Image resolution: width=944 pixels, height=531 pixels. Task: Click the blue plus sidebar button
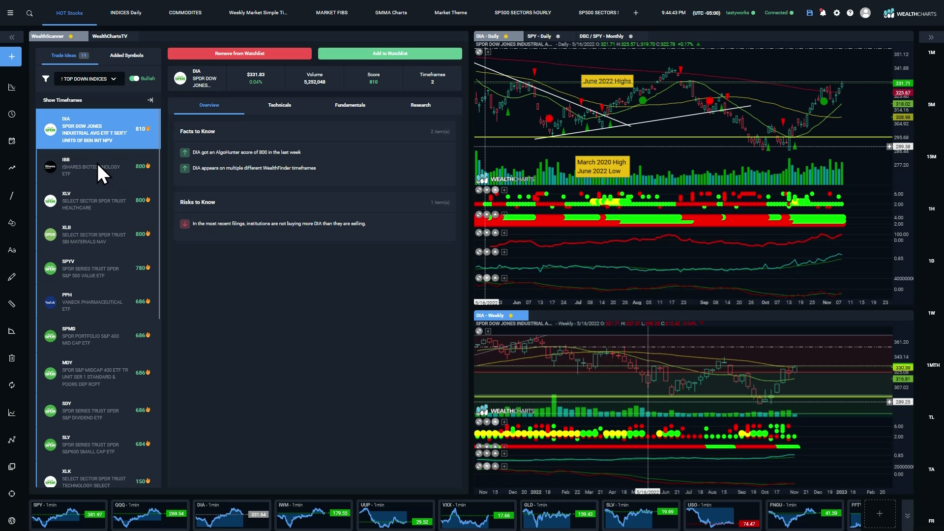(x=11, y=57)
